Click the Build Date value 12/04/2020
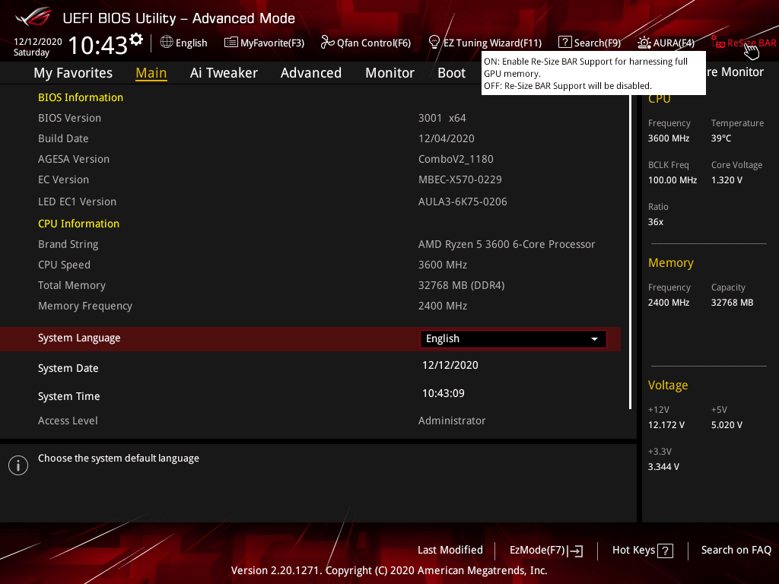The height and width of the screenshot is (584, 779). (446, 138)
